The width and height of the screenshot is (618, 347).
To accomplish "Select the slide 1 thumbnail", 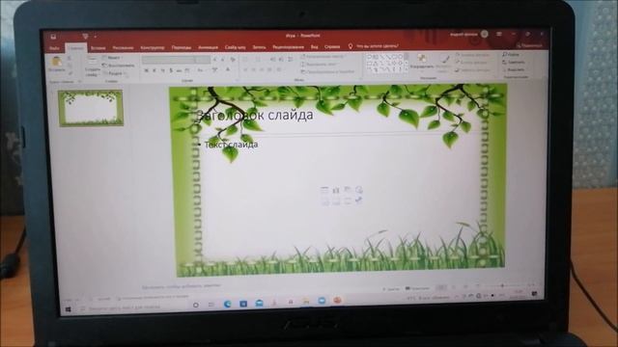I will click(x=91, y=108).
